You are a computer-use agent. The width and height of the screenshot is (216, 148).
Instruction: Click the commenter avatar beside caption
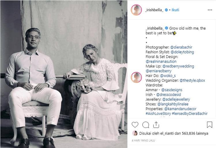(x=136, y=77)
